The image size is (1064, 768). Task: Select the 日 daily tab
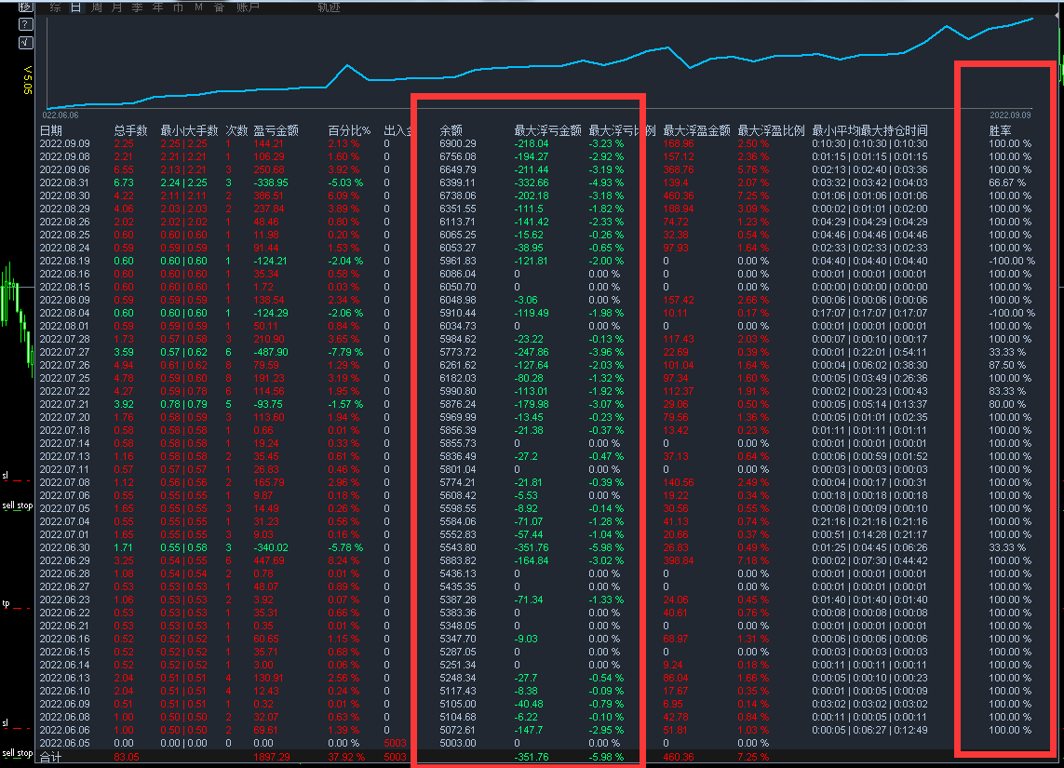coord(76,7)
